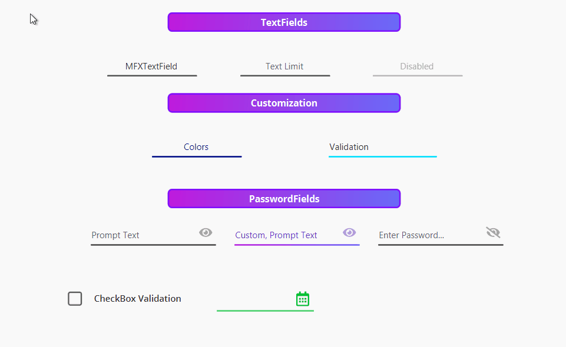
Task: Focus the MFXTextField input
Action: (151, 66)
